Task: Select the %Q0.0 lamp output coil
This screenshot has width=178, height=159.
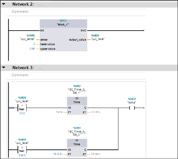Action: point(132,108)
